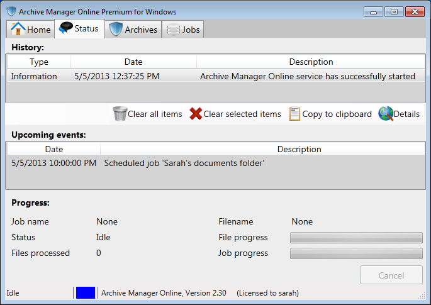431x305 pixels.
Task: Click the blue status indicator square
Action: pos(86,292)
